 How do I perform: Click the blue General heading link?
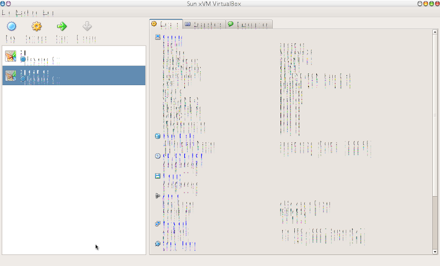coord(173,37)
